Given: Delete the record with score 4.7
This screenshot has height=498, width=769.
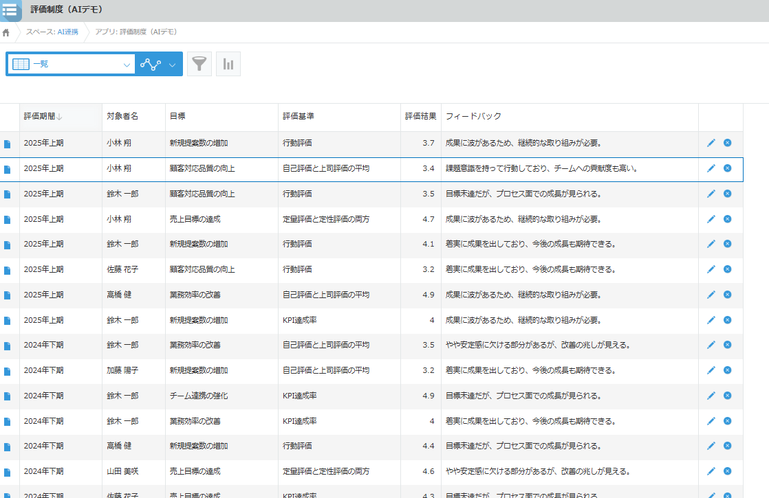Looking at the screenshot, I should (727, 219).
